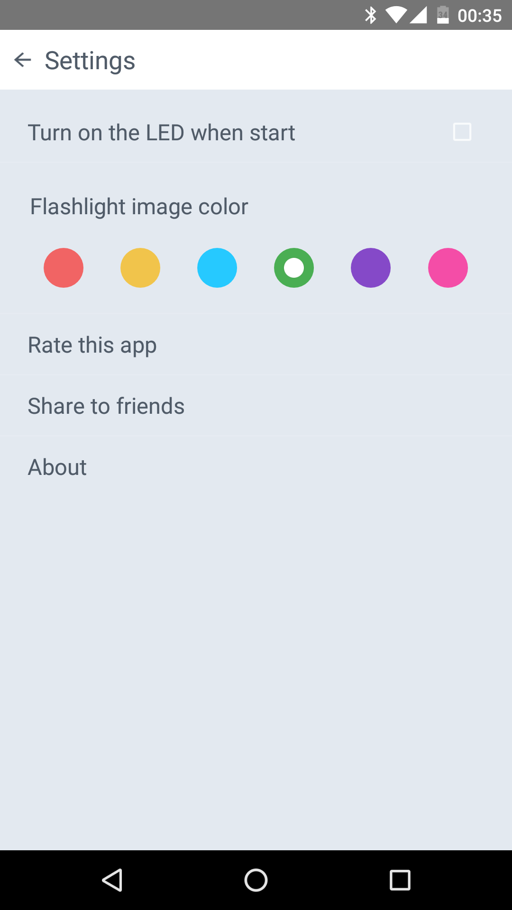This screenshot has height=910, width=512.
Task: Enable the LED on start checkbox
Action: coord(462,132)
